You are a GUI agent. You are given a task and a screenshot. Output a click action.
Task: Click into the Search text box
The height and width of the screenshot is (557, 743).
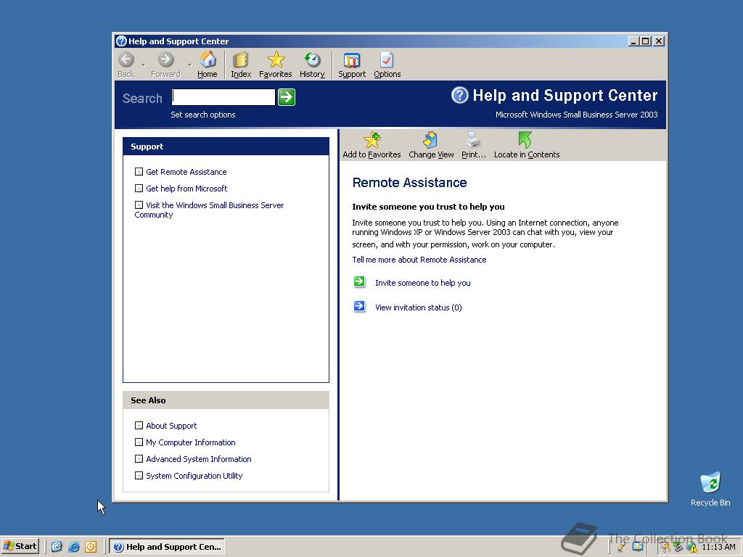pos(223,97)
